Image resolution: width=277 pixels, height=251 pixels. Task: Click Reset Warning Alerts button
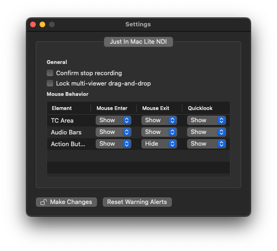coord(137,202)
